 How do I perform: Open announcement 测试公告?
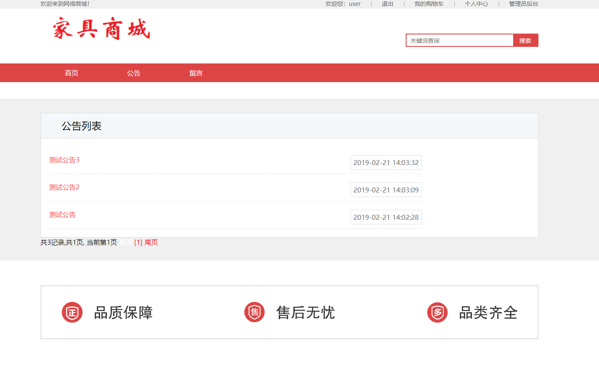click(x=62, y=214)
